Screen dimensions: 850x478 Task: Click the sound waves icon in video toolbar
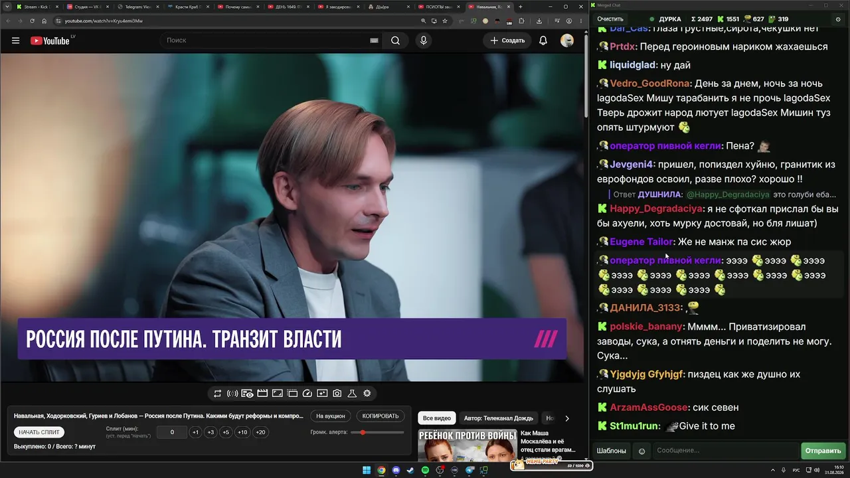pyautogui.click(x=232, y=394)
